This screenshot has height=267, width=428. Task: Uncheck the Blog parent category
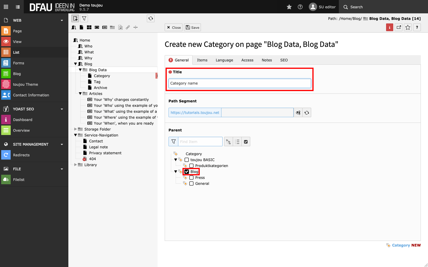(187, 172)
